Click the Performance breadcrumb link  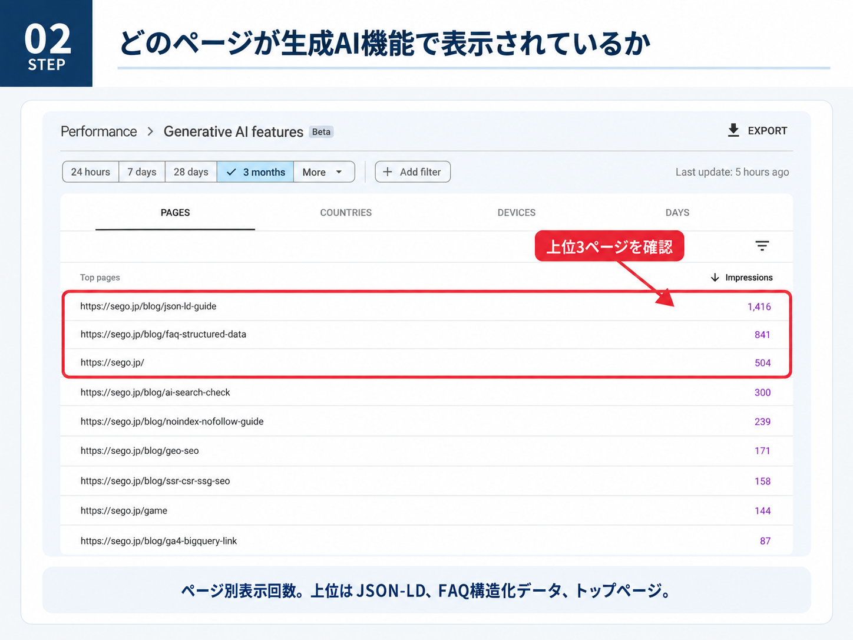pos(99,131)
